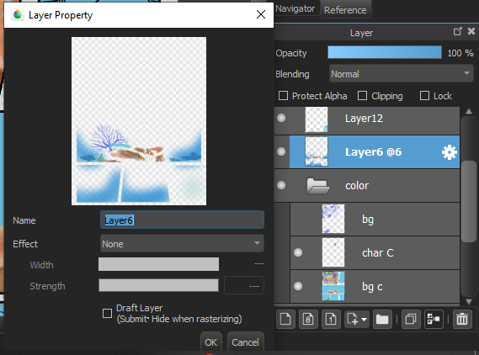Switch to the Reference tab
The image size is (479, 355).
coord(345,10)
